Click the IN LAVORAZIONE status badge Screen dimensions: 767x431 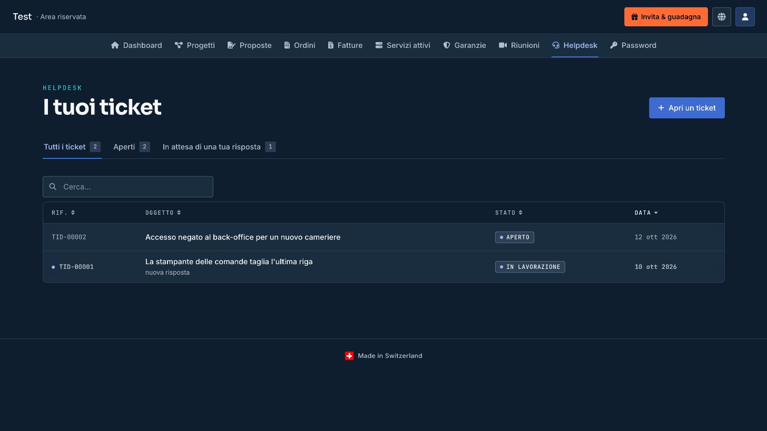(x=530, y=267)
